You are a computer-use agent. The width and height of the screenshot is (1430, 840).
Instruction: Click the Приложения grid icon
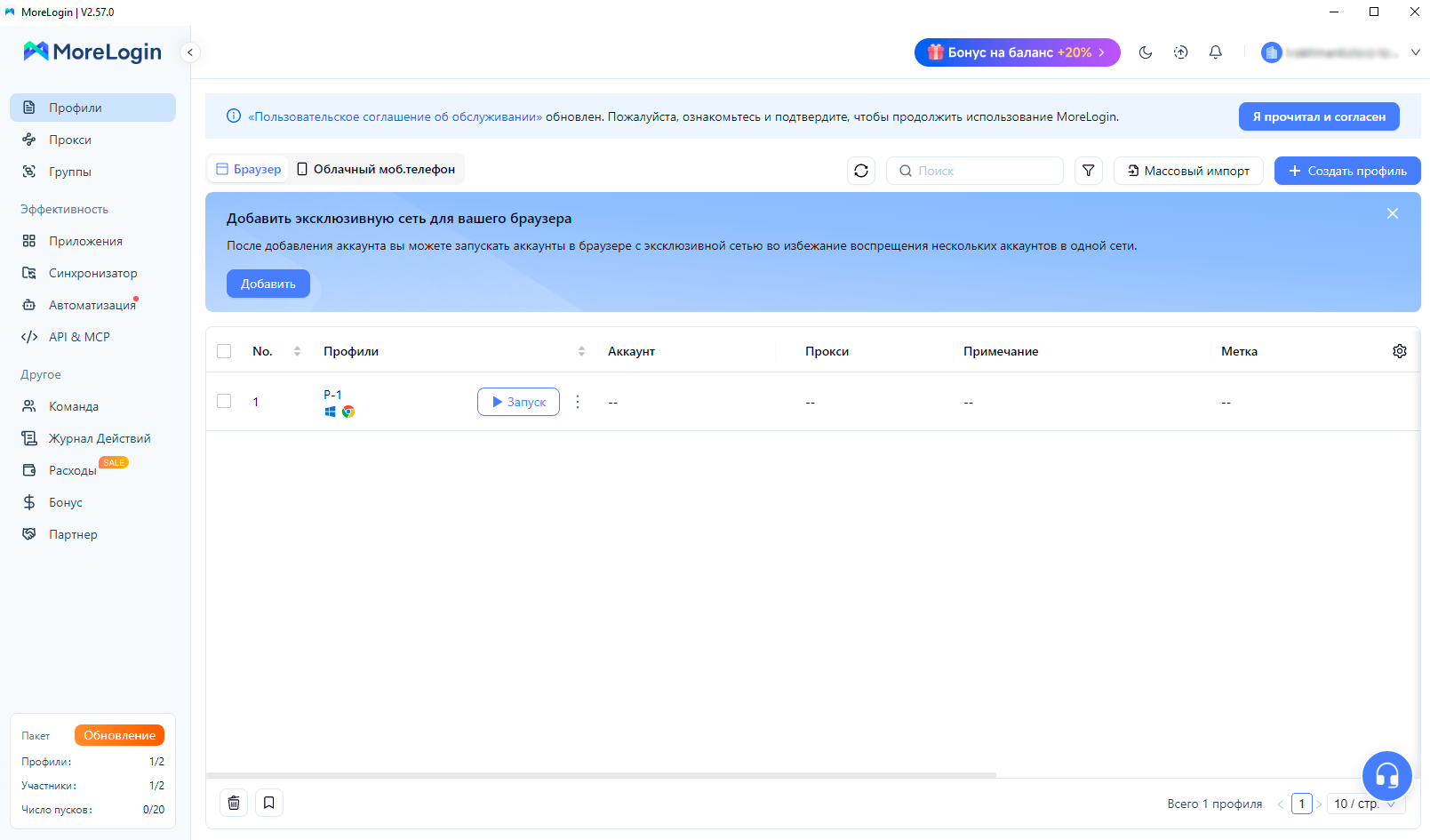[x=29, y=241]
